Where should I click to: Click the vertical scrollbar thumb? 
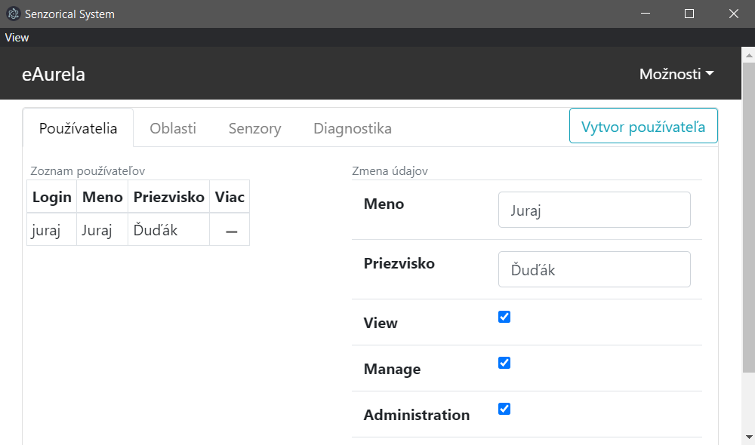click(x=749, y=217)
